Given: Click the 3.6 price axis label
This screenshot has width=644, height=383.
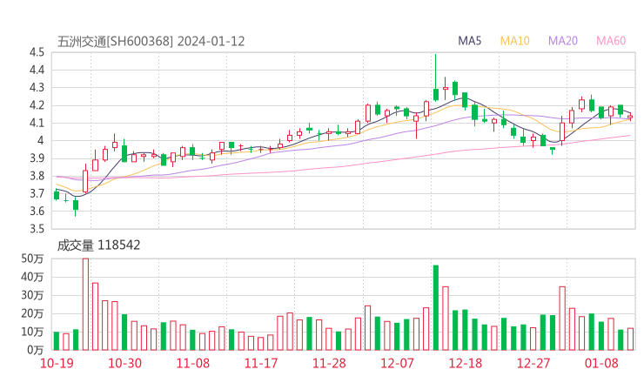Looking at the screenshot, I should coord(37,212).
